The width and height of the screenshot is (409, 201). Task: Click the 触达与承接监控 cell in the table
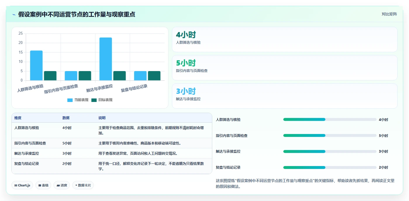(x=27, y=154)
